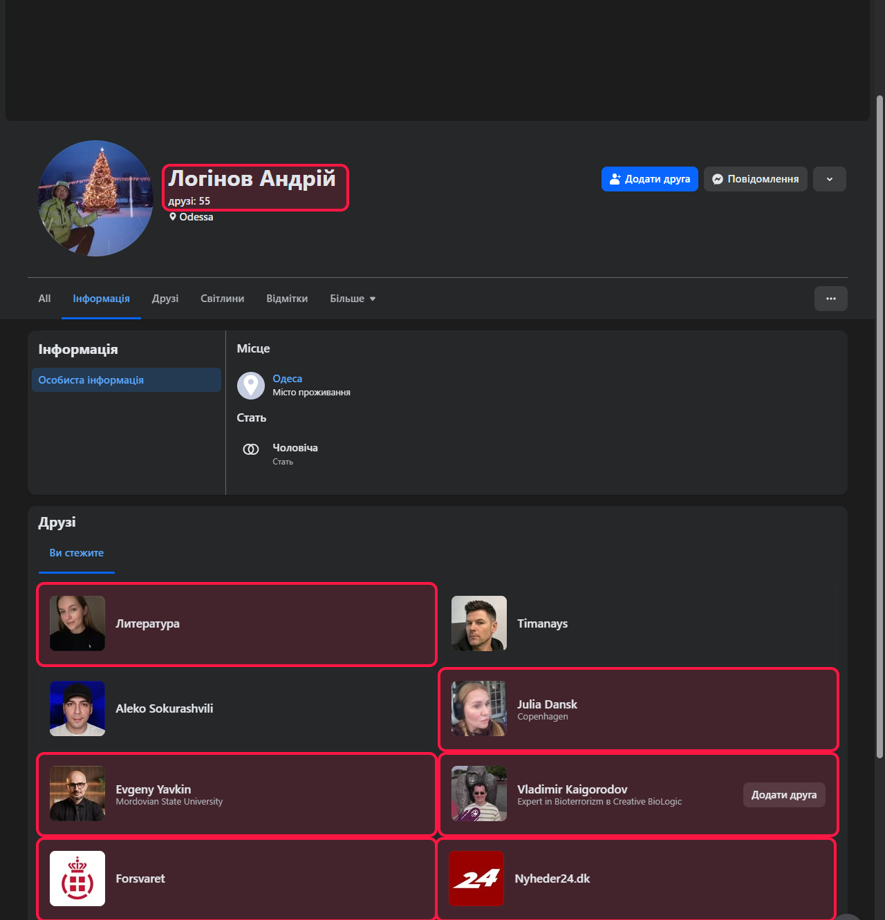Viewport: 885px width, 920px height.
Task: Click the location pin icon beside Odessa
Action: point(173,217)
